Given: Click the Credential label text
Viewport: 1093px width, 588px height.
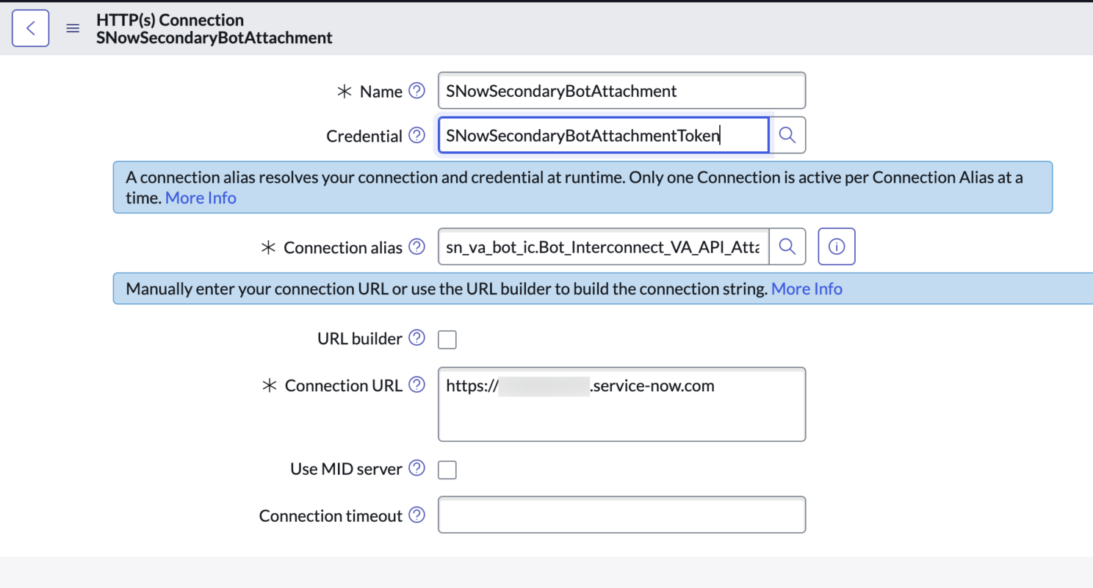Looking at the screenshot, I should 364,136.
